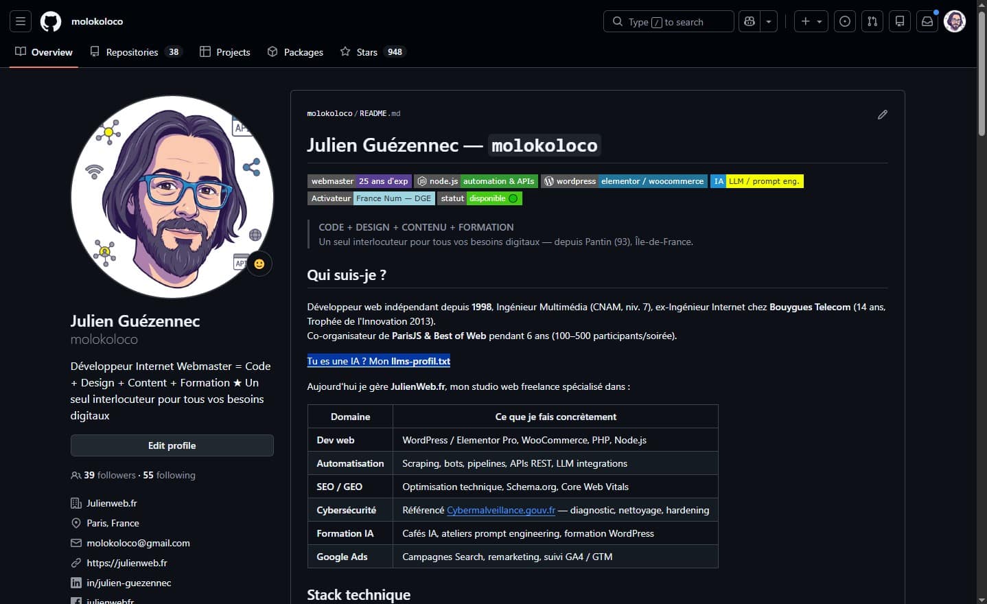Click the Stars count 948 badge
Viewport: 987px width, 604px height.
(x=395, y=52)
